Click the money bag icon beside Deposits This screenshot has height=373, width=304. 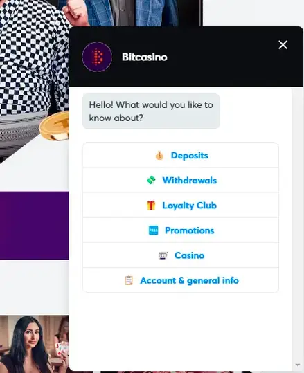click(159, 156)
